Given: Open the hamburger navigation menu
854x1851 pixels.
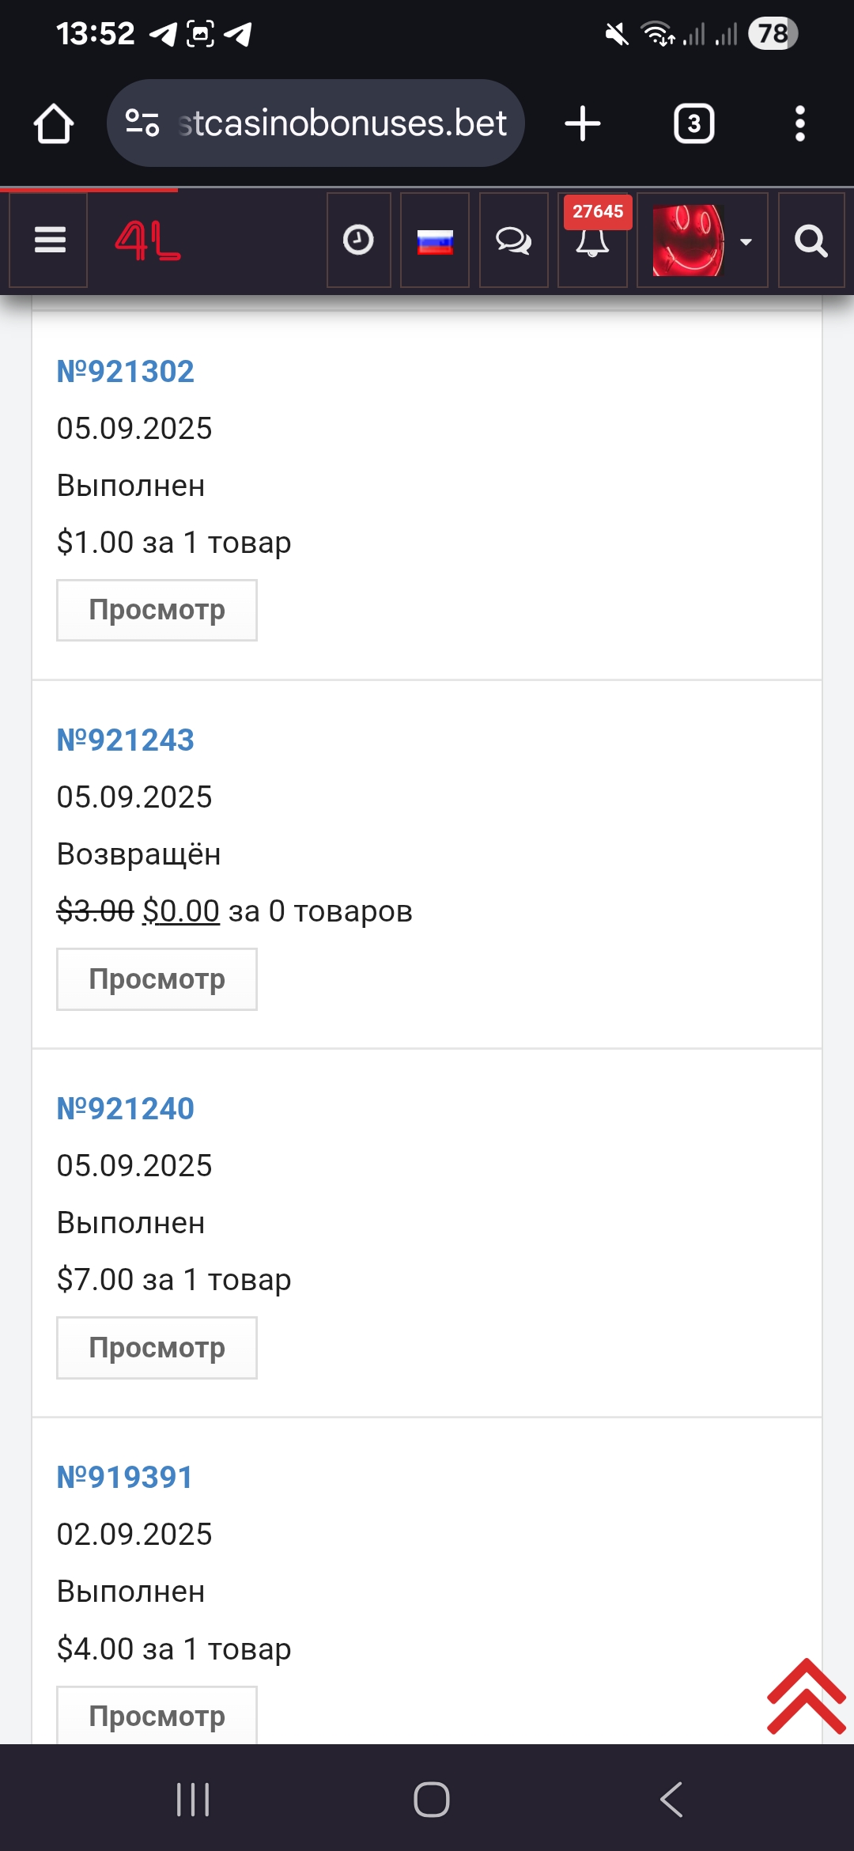Looking at the screenshot, I should point(49,240).
